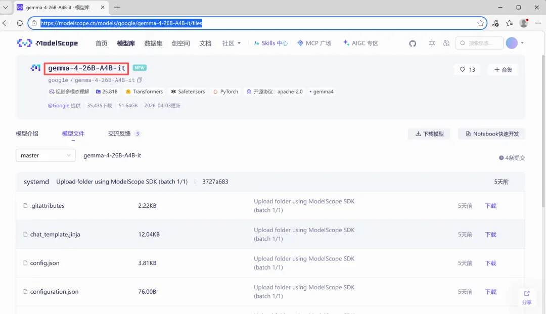Click the gemma4 tag

pos(322,92)
